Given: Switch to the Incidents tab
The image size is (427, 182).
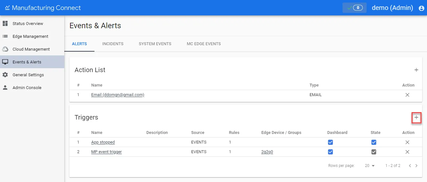Looking at the screenshot, I should pyautogui.click(x=113, y=44).
